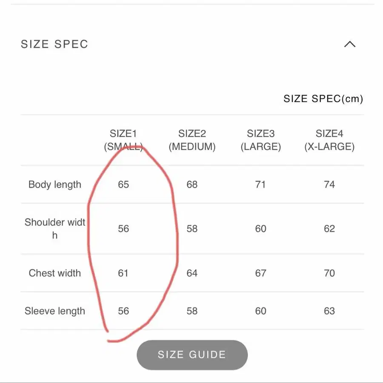Click shoulder width value 62 for X-Large
Image resolution: width=383 pixels, height=383 pixels.
click(x=329, y=229)
